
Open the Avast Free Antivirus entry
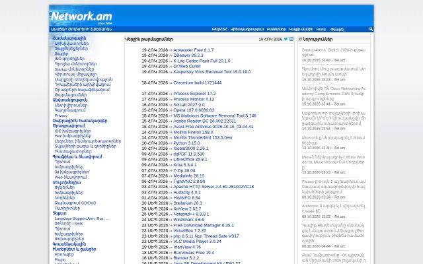(x=213, y=126)
